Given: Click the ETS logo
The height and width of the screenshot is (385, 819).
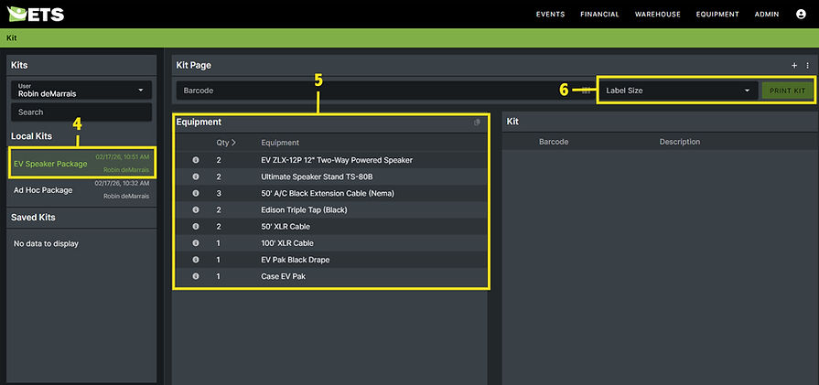Looking at the screenshot, I should [x=36, y=14].
